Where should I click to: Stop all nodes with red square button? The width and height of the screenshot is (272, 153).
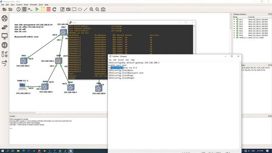(x=48, y=9)
